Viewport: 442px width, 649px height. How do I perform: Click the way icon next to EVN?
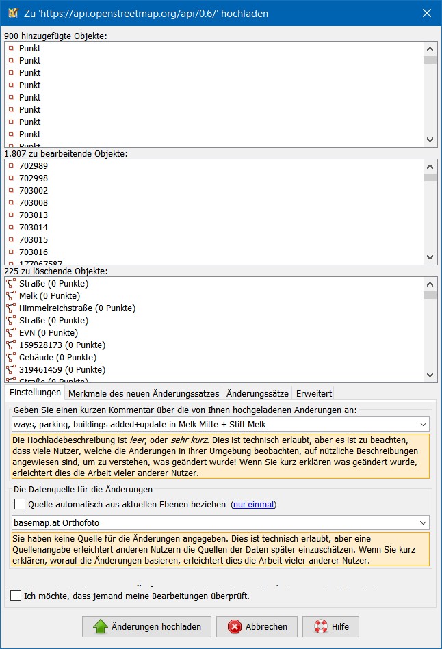coord(11,333)
